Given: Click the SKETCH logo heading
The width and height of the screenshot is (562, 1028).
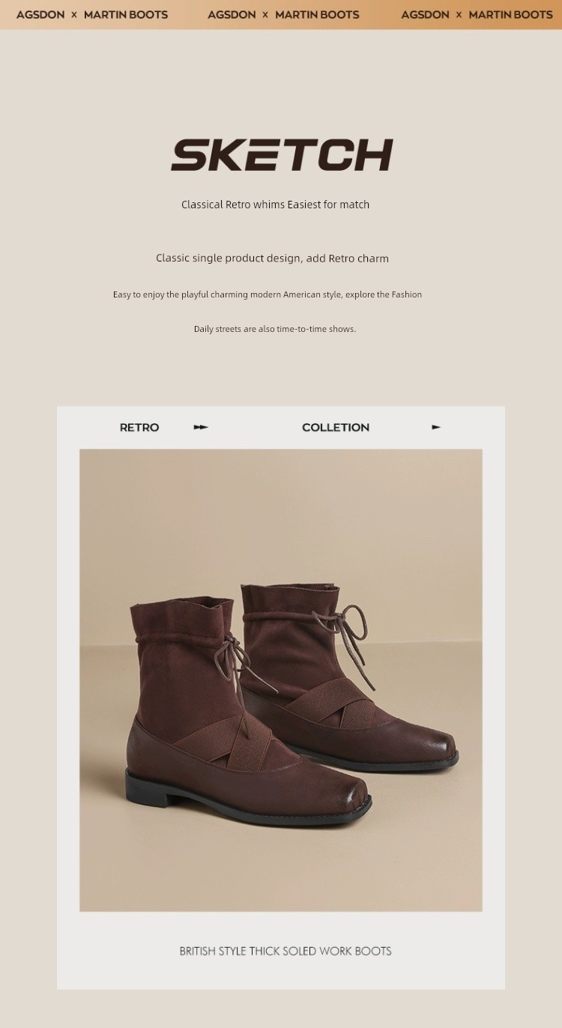Looking at the screenshot, I should 282,155.
